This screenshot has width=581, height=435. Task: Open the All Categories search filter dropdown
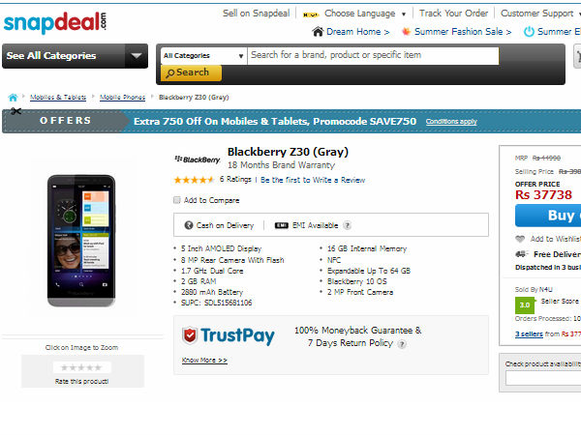(203, 56)
